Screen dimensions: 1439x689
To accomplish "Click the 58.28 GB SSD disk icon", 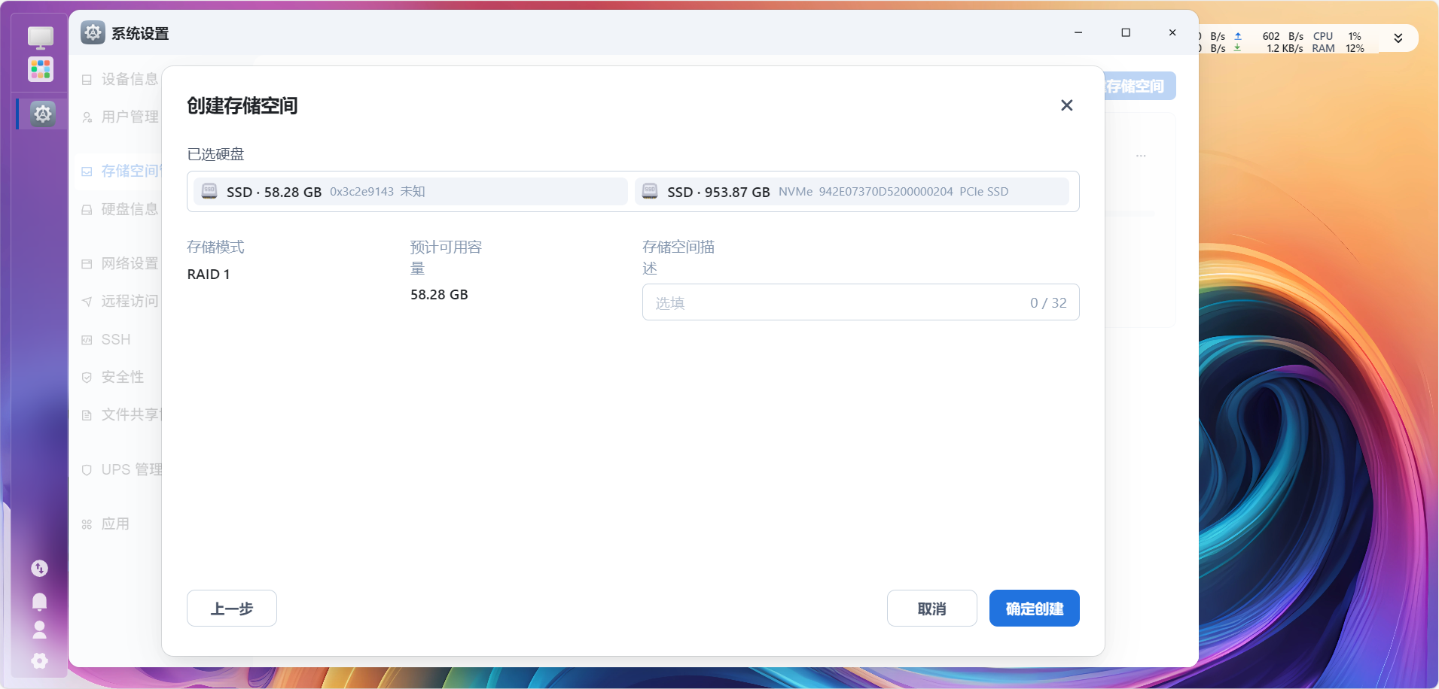I will (210, 192).
